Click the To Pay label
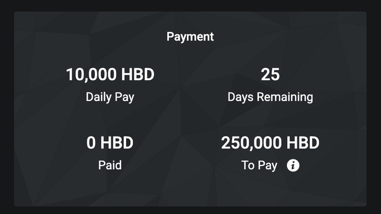 (x=259, y=165)
